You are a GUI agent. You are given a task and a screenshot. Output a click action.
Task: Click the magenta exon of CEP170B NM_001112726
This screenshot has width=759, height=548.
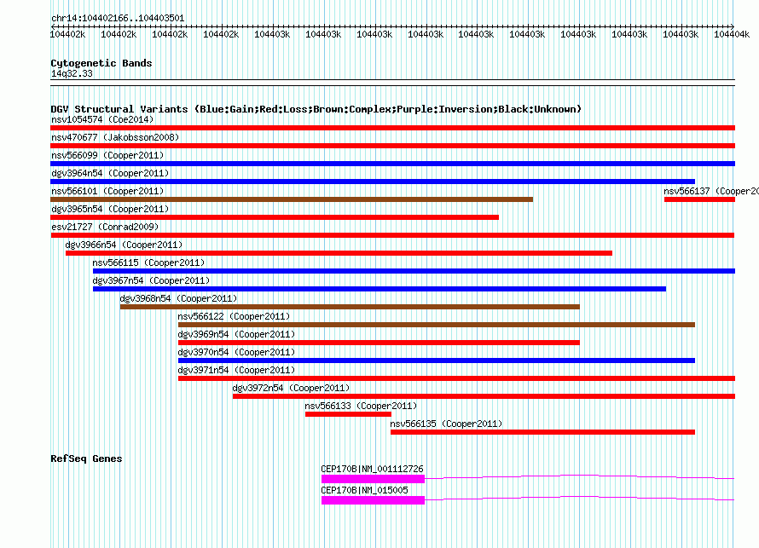tap(374, 479)
